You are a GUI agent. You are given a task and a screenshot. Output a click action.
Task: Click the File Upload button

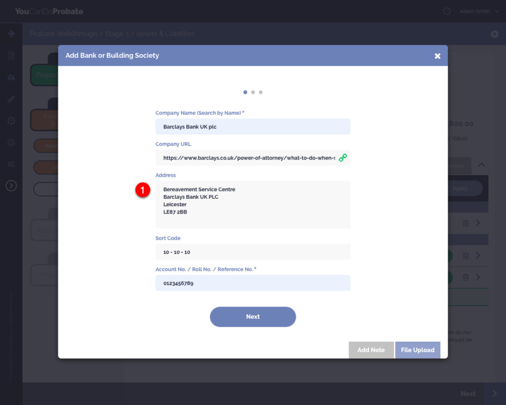coord(418,350)
